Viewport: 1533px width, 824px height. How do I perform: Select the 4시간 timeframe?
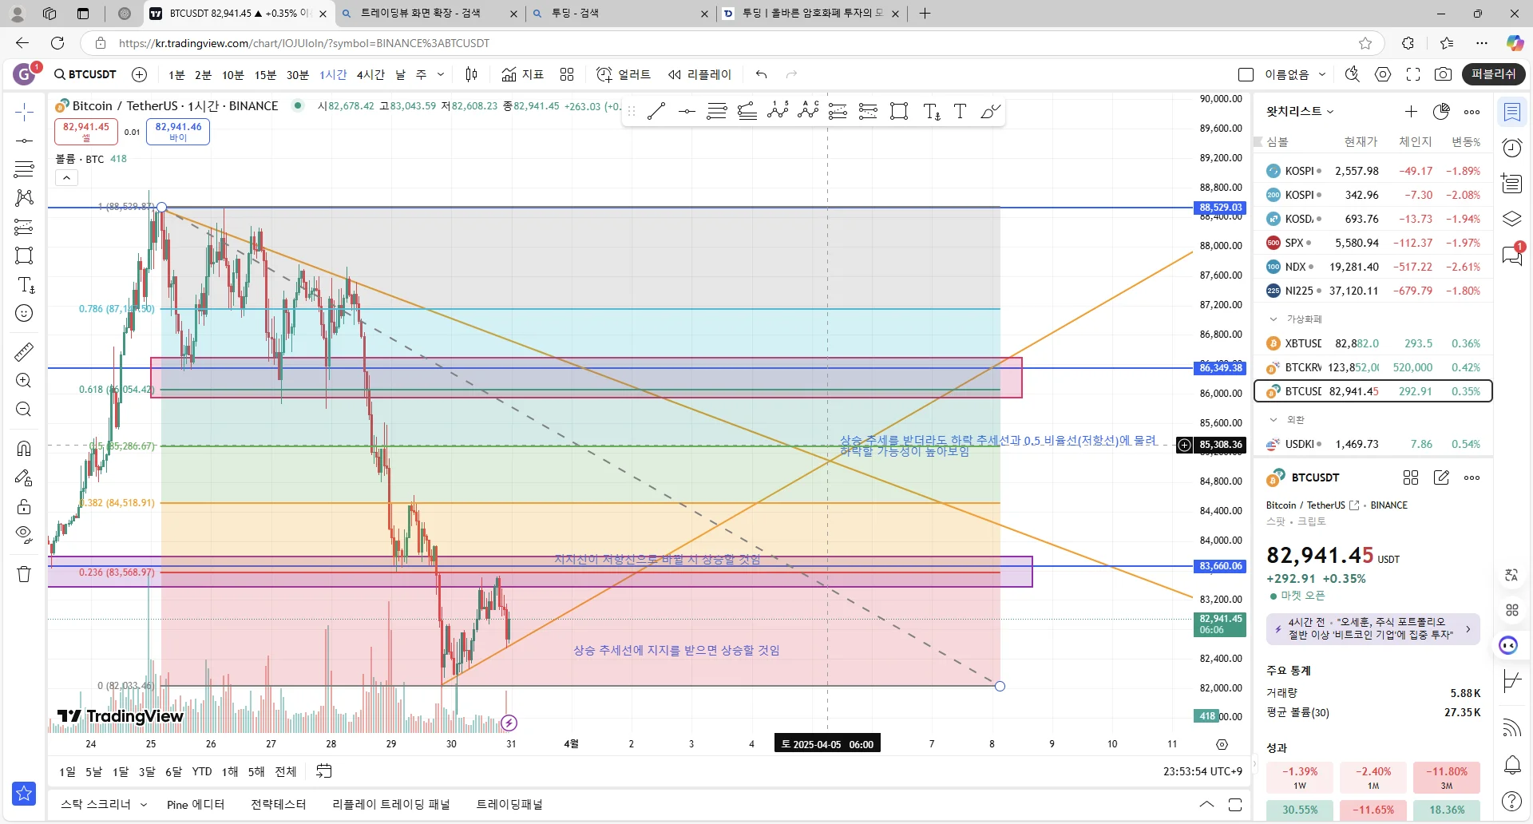pyautogui.click(x=370, y=74)
